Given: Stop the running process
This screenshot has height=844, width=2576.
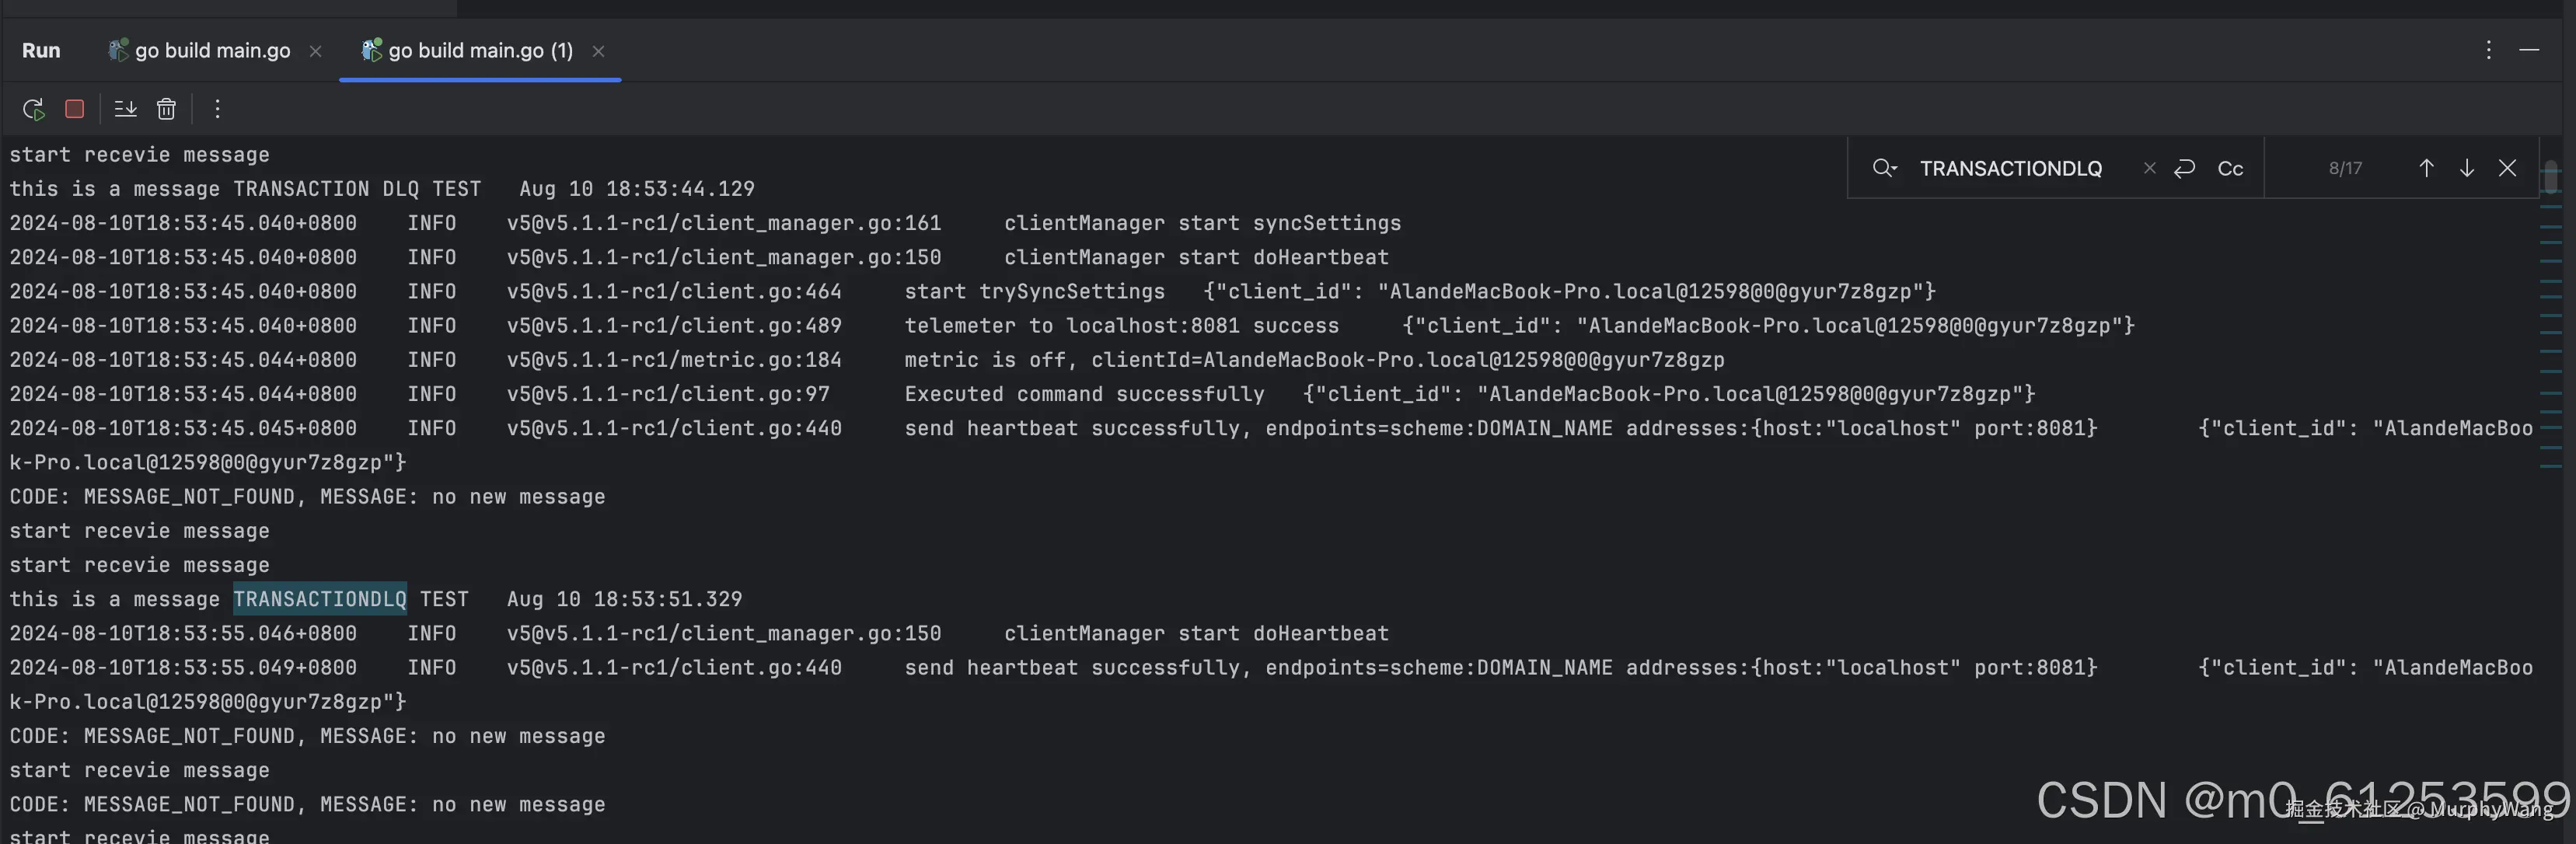Looking at the screenshot, I should pos(75,109).
